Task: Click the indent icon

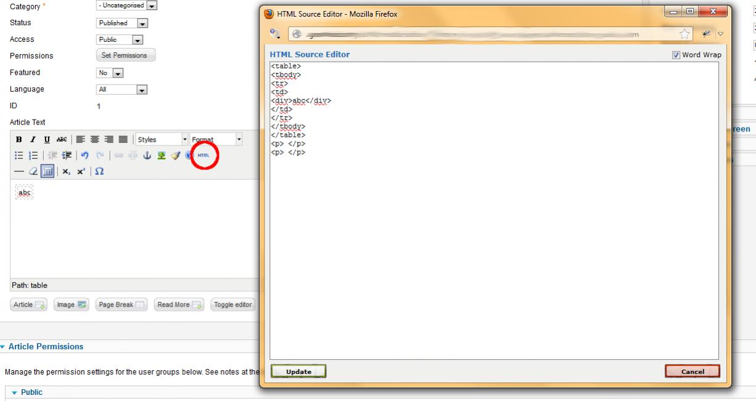Action: tap(67, 156)
